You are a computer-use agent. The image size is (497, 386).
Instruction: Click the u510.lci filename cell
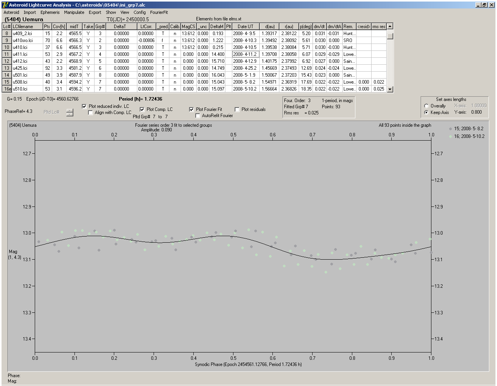(27, 89)
